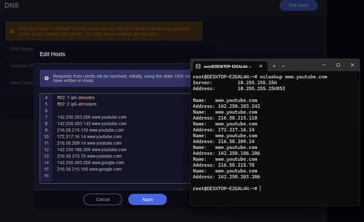The height and width of the screenshot is (222, 364).
Task: Place cursor on empty line 16 in hosts editor
Action: click(x=121, y=176)
